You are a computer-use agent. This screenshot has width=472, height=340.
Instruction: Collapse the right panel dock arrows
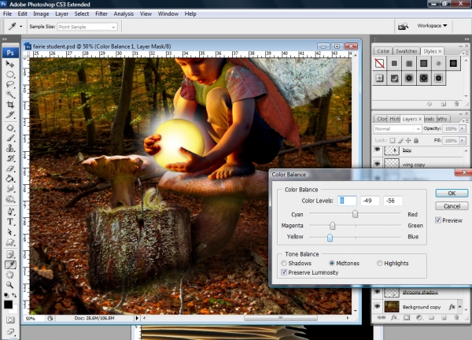pyautogui.click(x=466, y=39)
